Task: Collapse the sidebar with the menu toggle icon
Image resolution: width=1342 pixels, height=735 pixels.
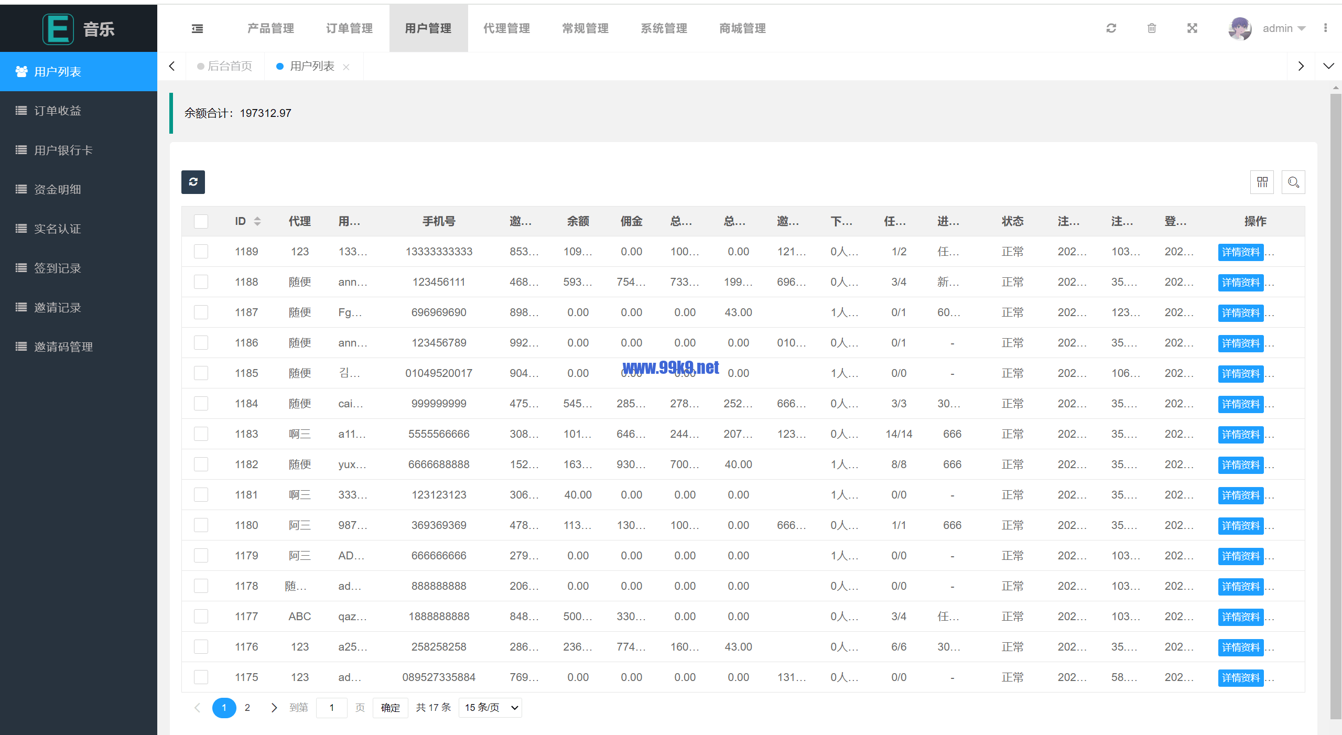Action: click(197, 28)
